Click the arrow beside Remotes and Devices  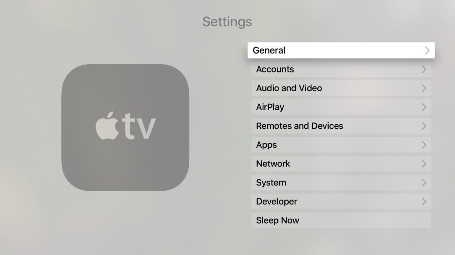point(424,126)
